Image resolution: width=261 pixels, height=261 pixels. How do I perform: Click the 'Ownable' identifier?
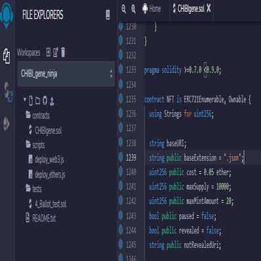pyautogui.click(x=237, y=100)
